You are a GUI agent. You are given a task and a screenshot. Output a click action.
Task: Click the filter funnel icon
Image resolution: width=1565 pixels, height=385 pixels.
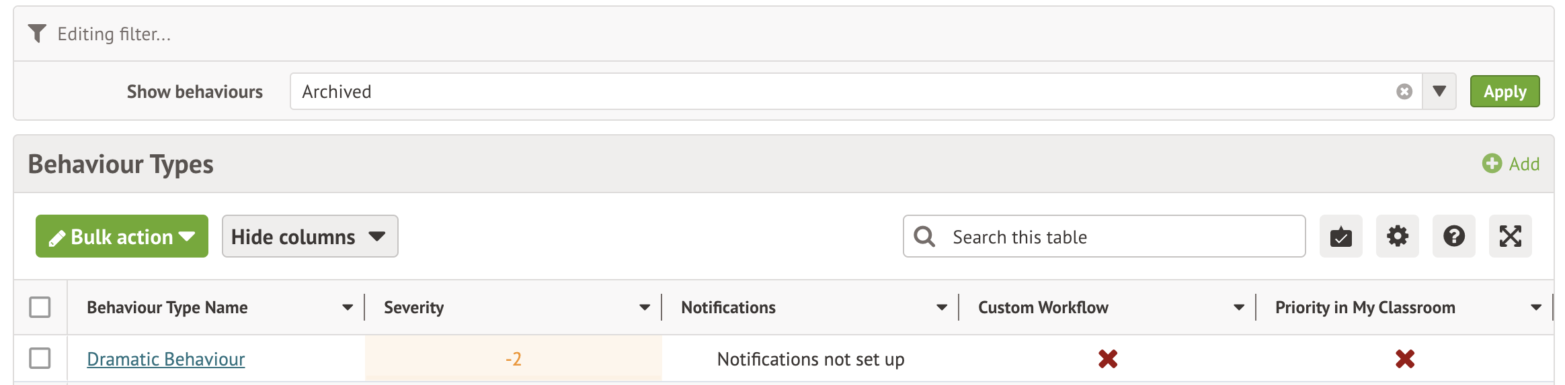[37, 34]
